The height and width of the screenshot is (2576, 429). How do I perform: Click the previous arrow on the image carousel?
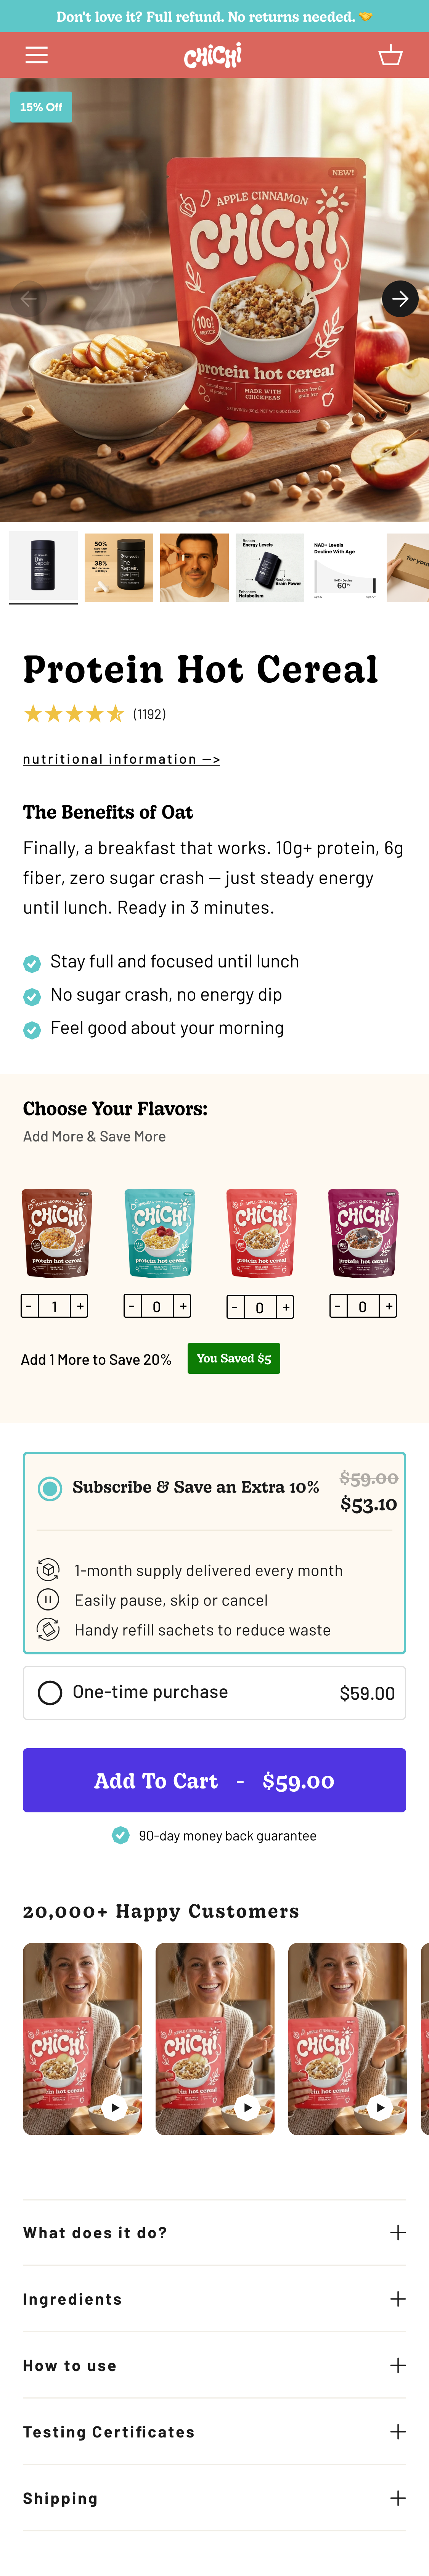click(x=27, y=298)
